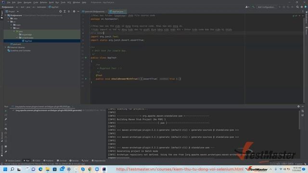Expand External Libraries node
Viewport: 308px width, 173px height.
(6, 47)
